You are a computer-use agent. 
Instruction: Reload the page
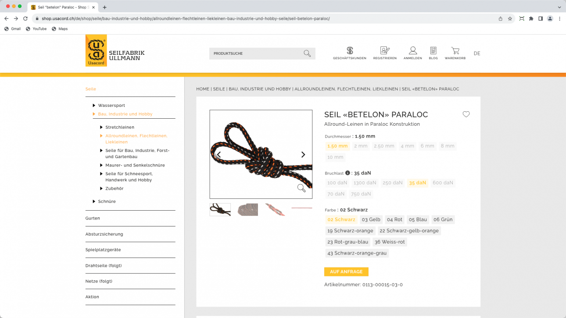tap(25, 18)
